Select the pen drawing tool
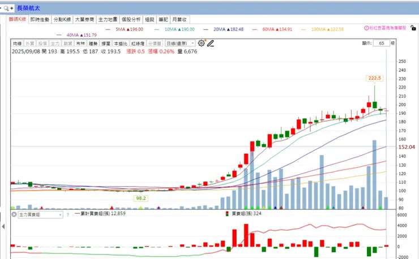Viewport: 419px width, 259px height. tap(211, 43)
